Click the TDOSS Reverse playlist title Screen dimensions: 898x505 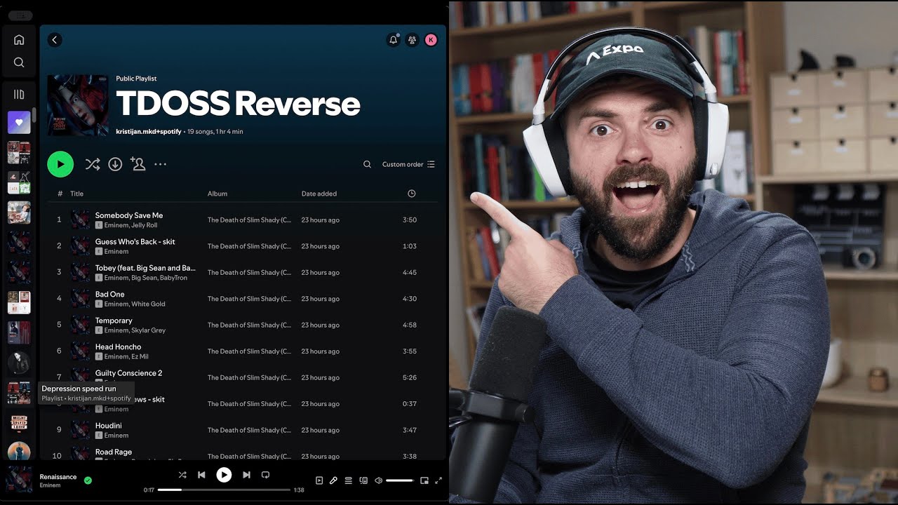238,104
